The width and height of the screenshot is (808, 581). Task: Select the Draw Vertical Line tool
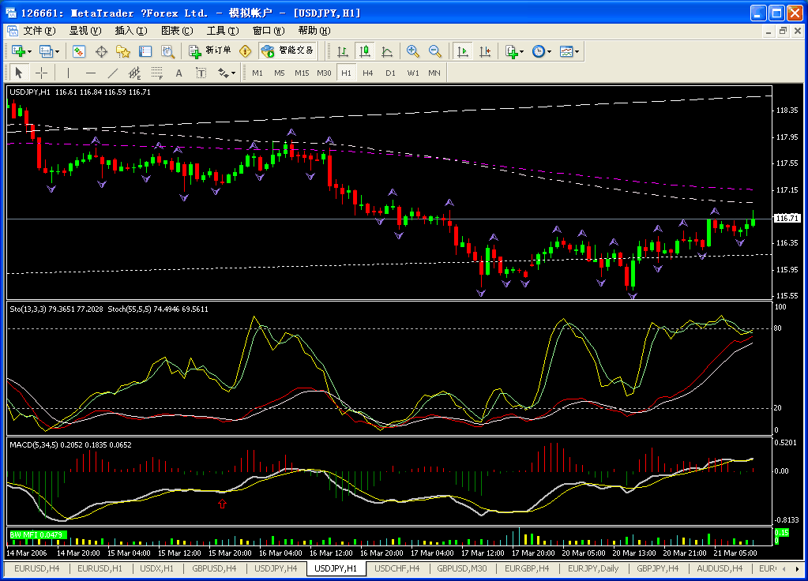coord(68,73)
